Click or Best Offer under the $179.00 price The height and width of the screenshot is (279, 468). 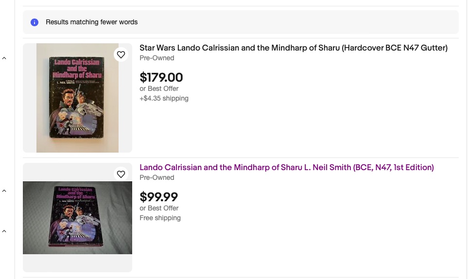tap(159, 88)
